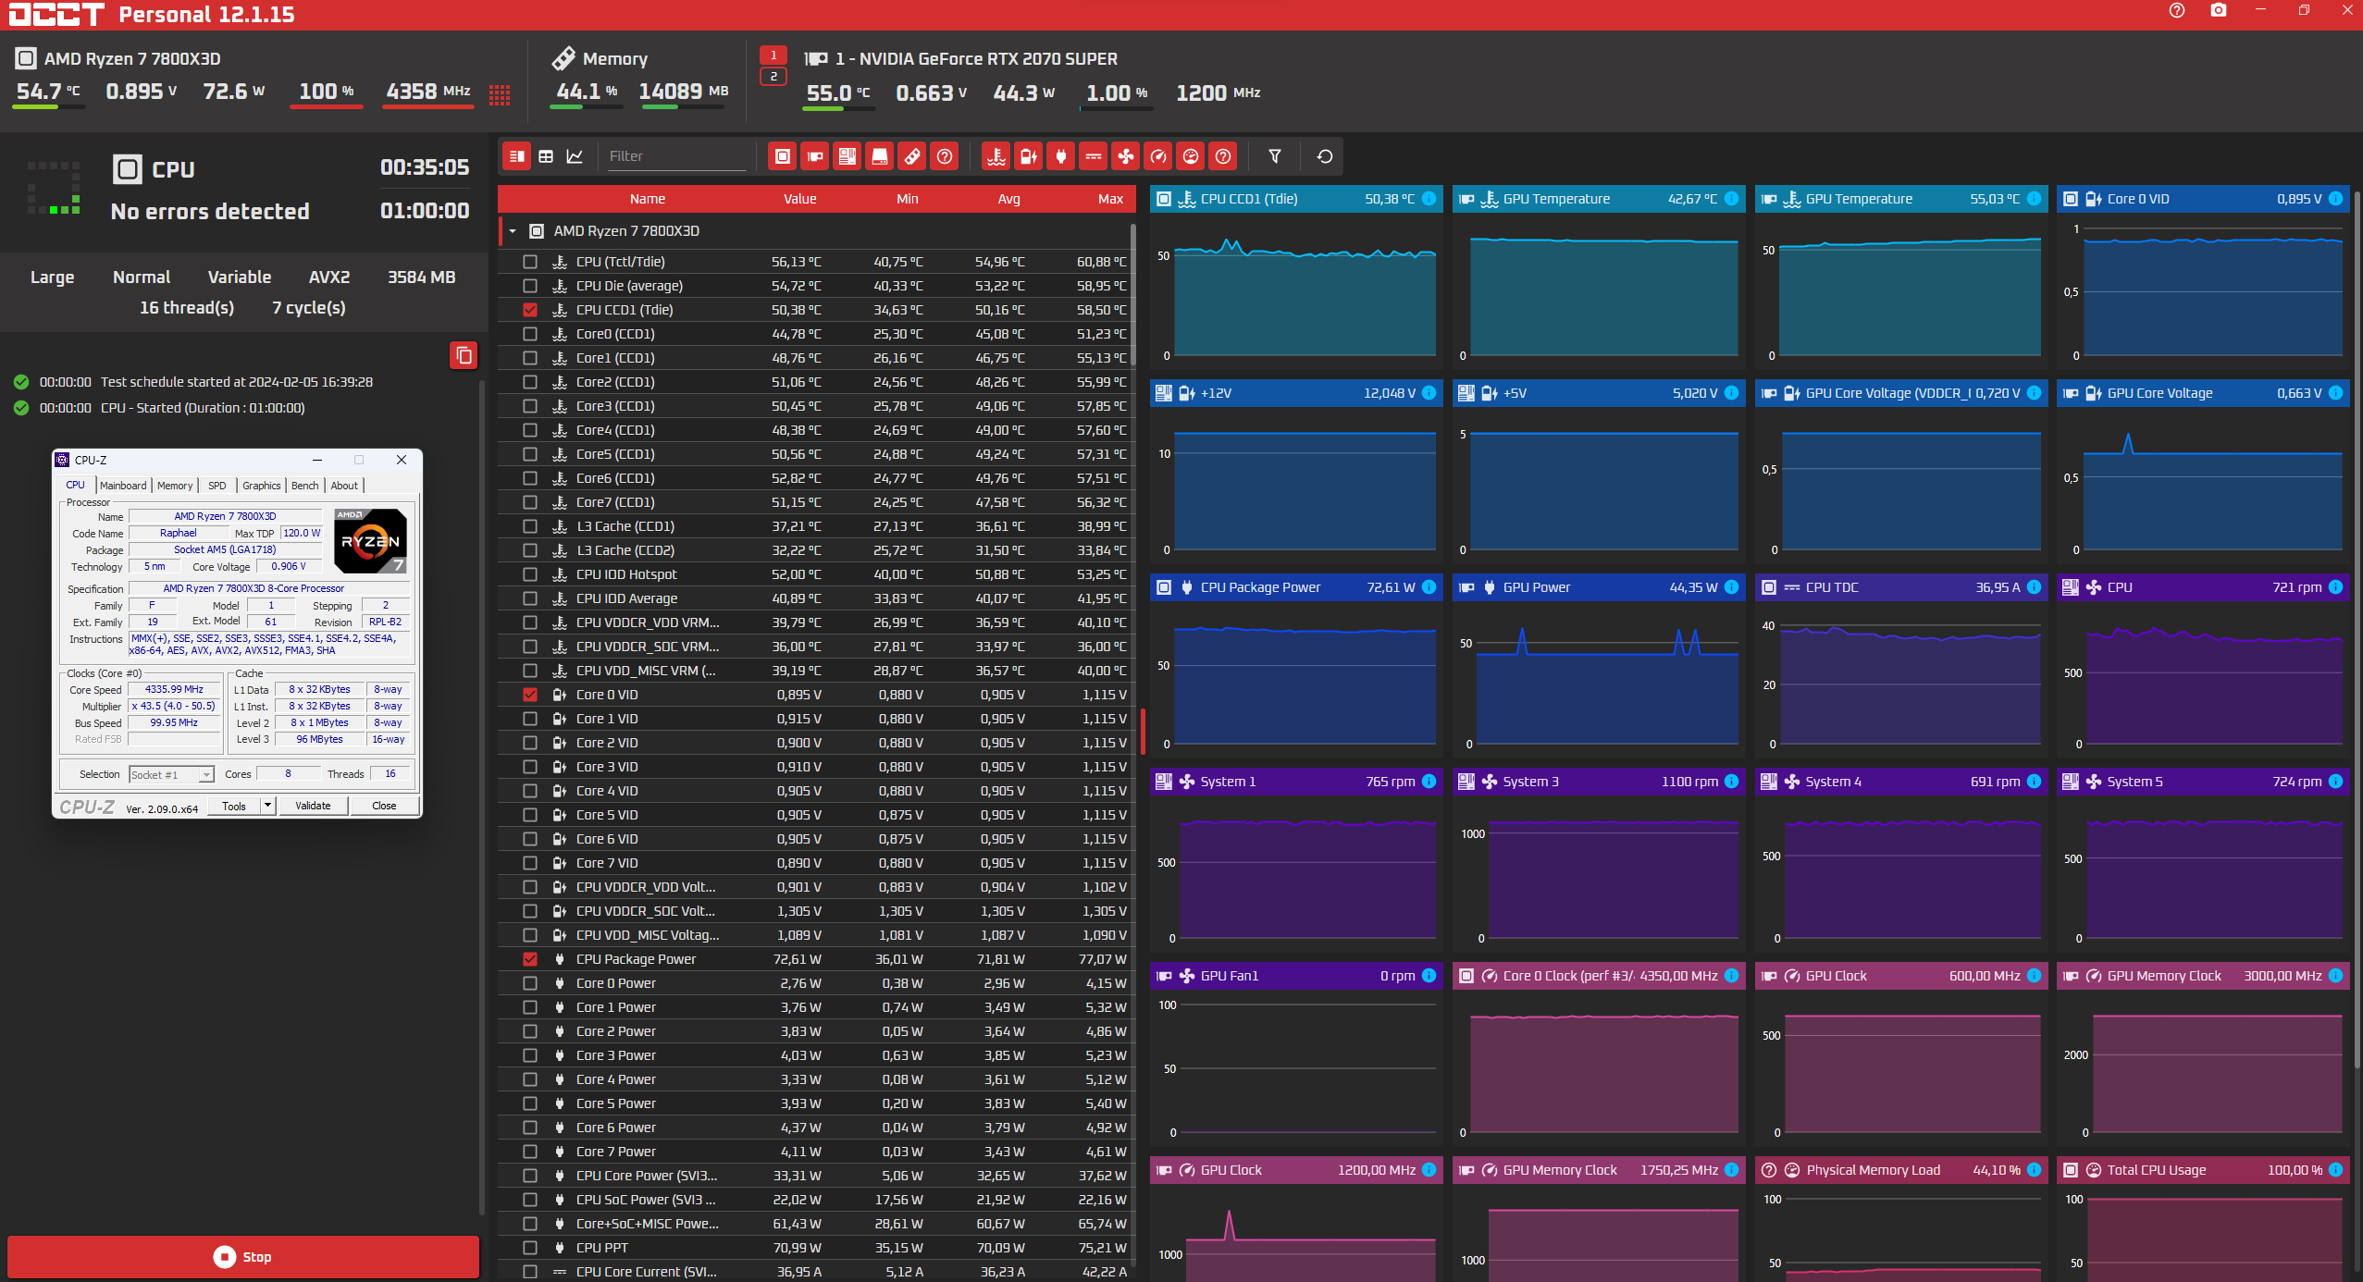Uncheck the CPU Package Power checkbox
Viewport: 2363px width, 1282px height.
[530, 959]
